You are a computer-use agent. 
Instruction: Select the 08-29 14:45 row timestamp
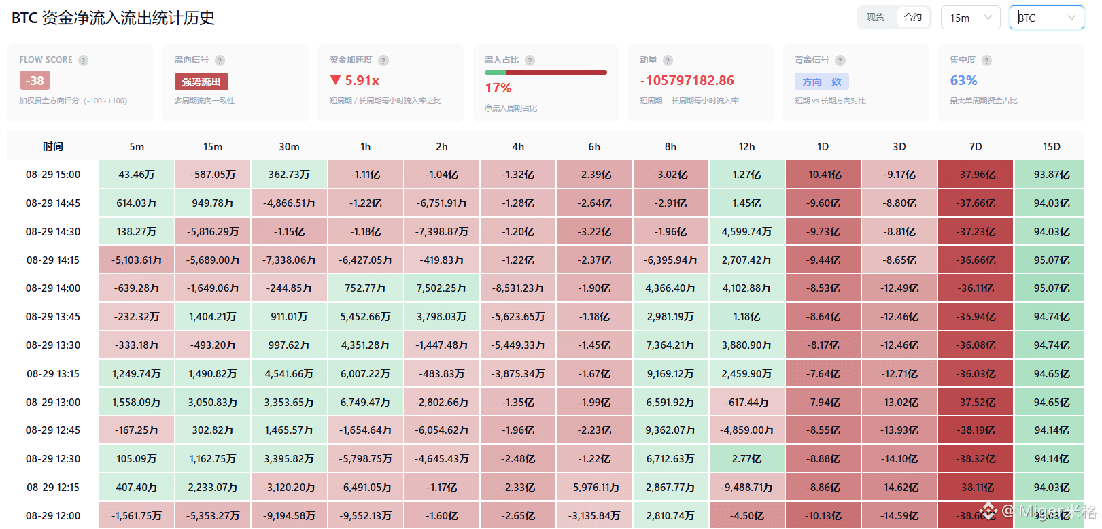53,203
